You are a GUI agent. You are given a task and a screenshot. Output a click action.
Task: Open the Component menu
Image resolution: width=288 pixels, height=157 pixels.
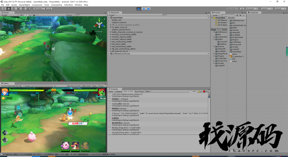click(37, 5)
